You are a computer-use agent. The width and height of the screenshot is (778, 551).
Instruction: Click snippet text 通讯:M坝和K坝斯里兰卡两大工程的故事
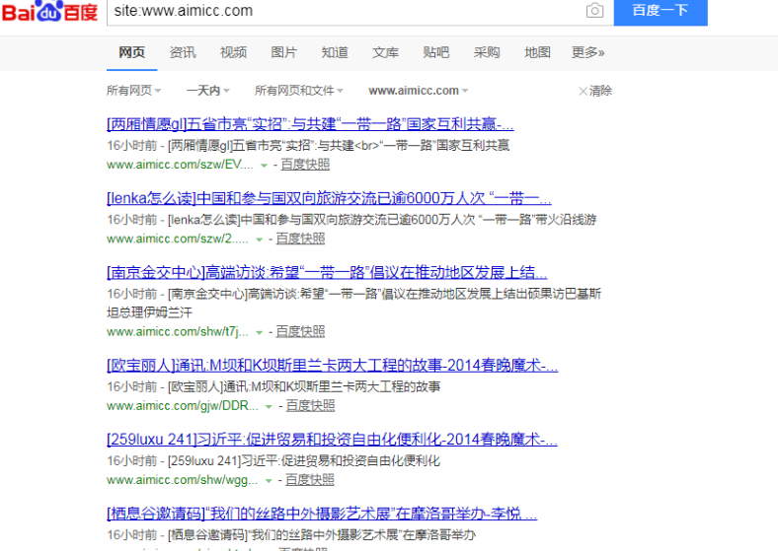point(332,386)
